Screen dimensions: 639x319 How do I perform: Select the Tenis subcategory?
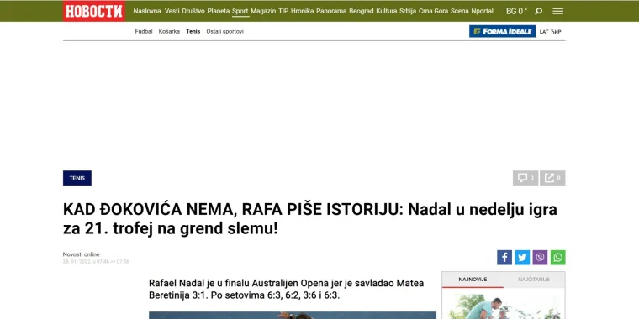point(193,31)
